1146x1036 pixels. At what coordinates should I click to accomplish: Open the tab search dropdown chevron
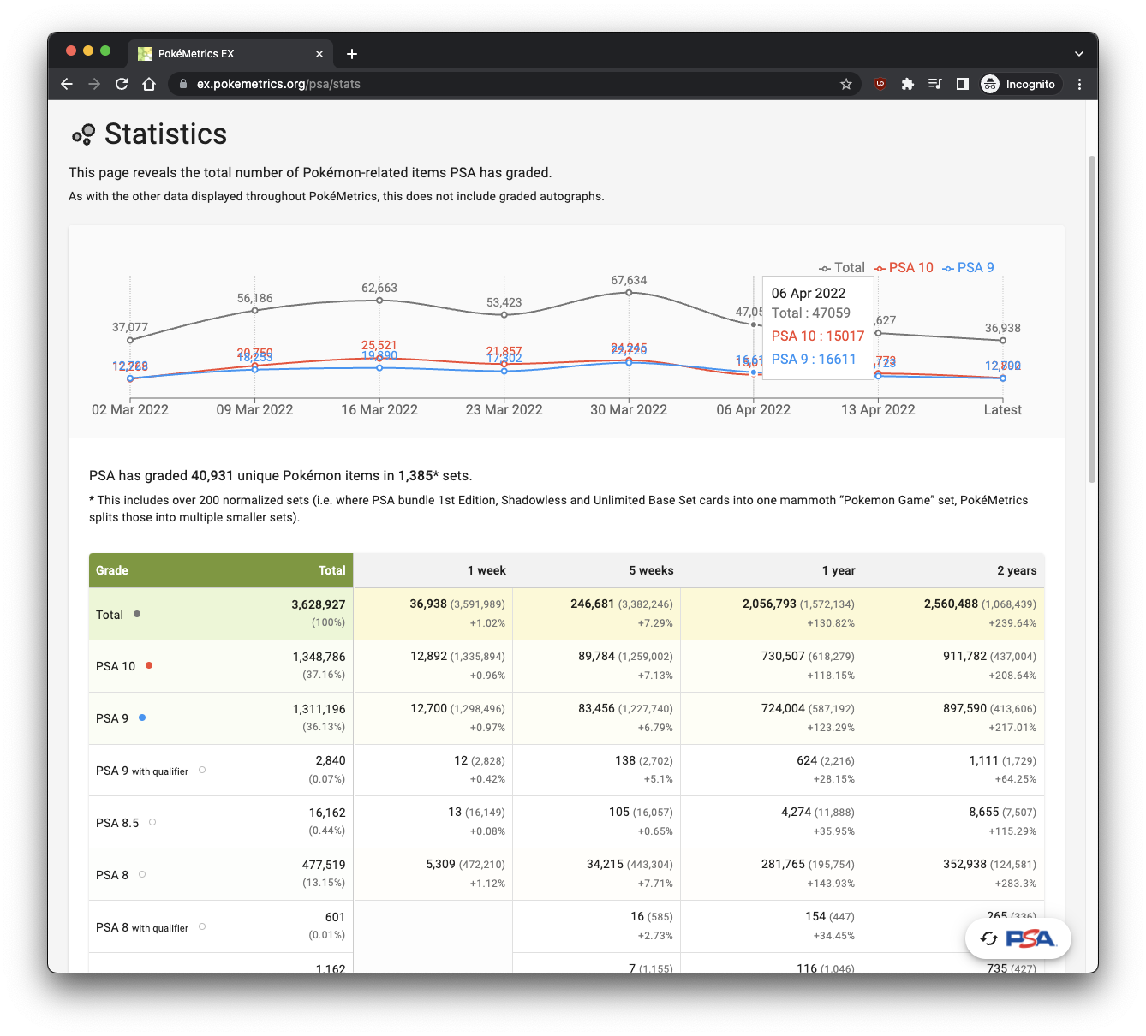[1078, 53]
